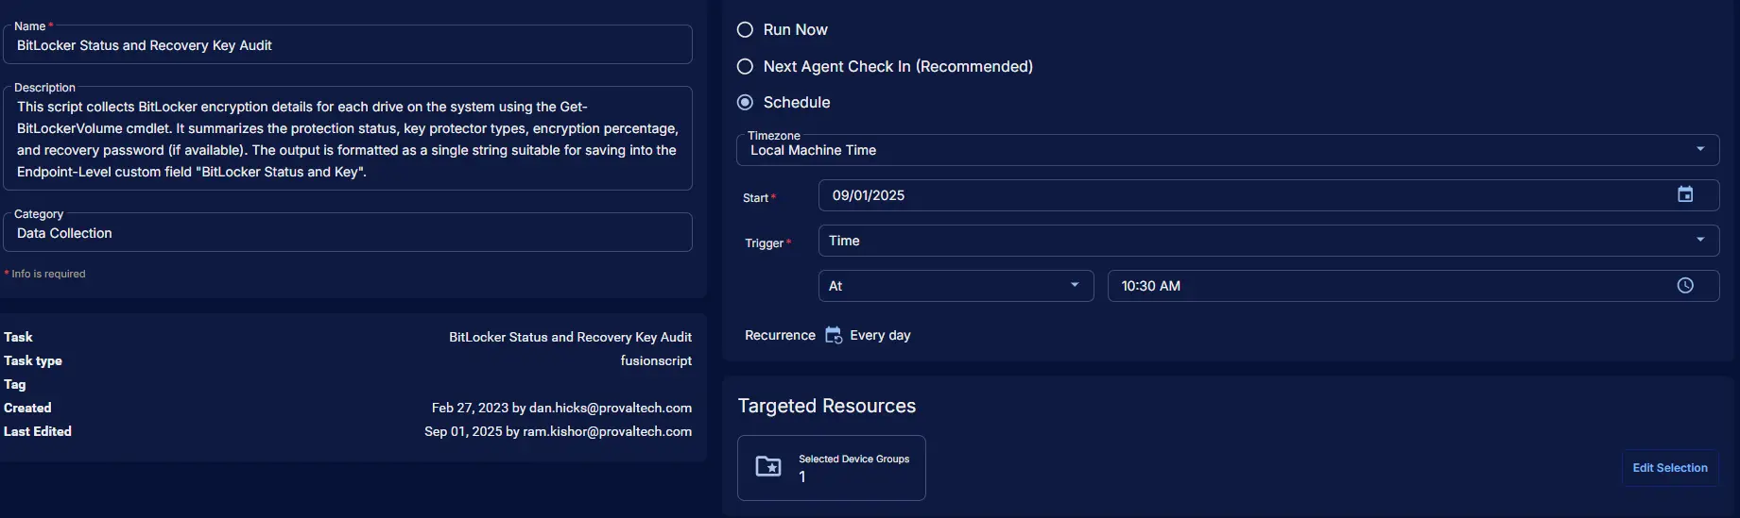
Task: Expand the Timezone dropdown arrow
Action: (x=1699, y=149)
